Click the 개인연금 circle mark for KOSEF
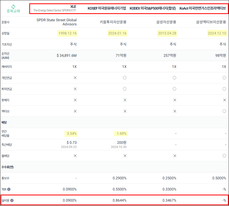 (125, 77)
